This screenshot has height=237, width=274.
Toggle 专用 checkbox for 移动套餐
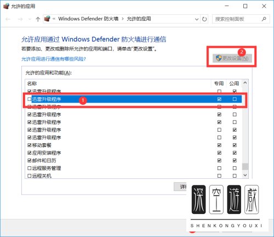[x=219, y=145]
